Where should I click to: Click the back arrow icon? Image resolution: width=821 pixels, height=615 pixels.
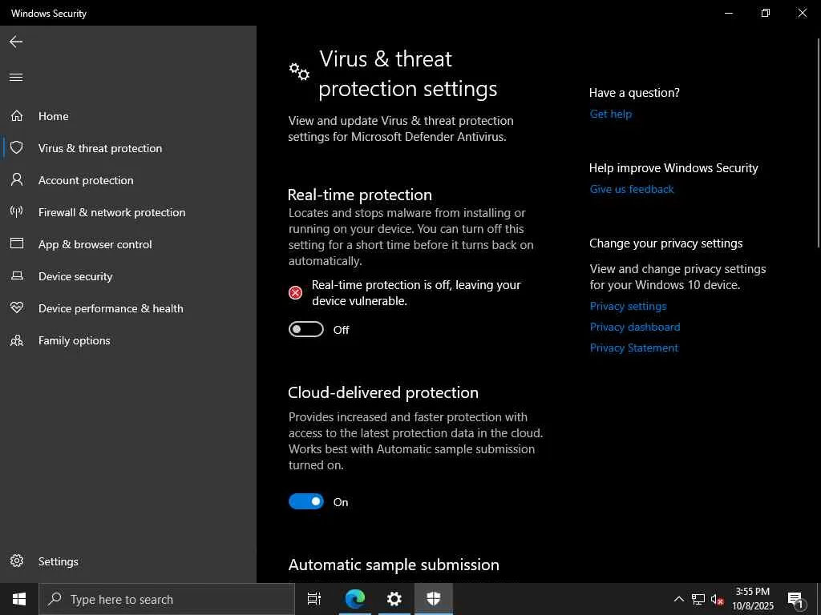tap(16, 42)
